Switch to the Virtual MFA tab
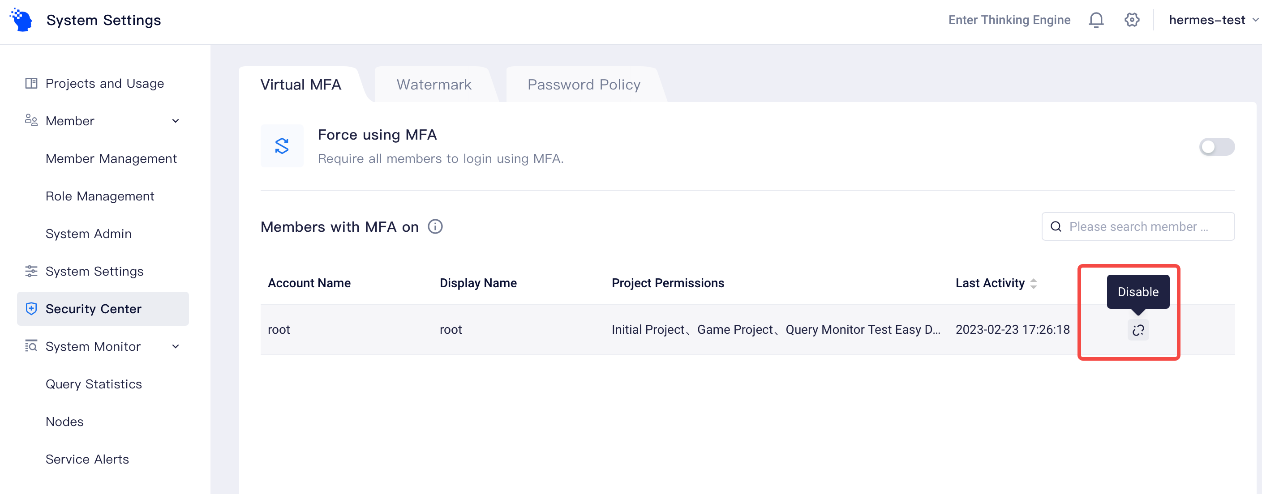The height and width of the screenshot is (494, 1262). coord(300,85)
